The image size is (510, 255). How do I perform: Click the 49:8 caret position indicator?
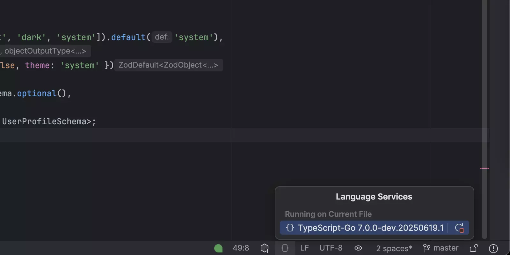point(241,248)
